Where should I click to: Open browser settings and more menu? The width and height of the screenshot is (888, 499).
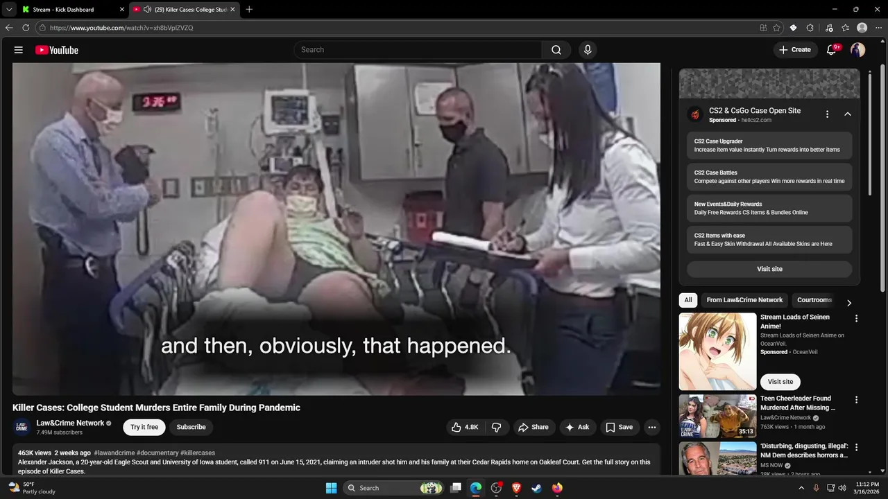coord(878,28)
